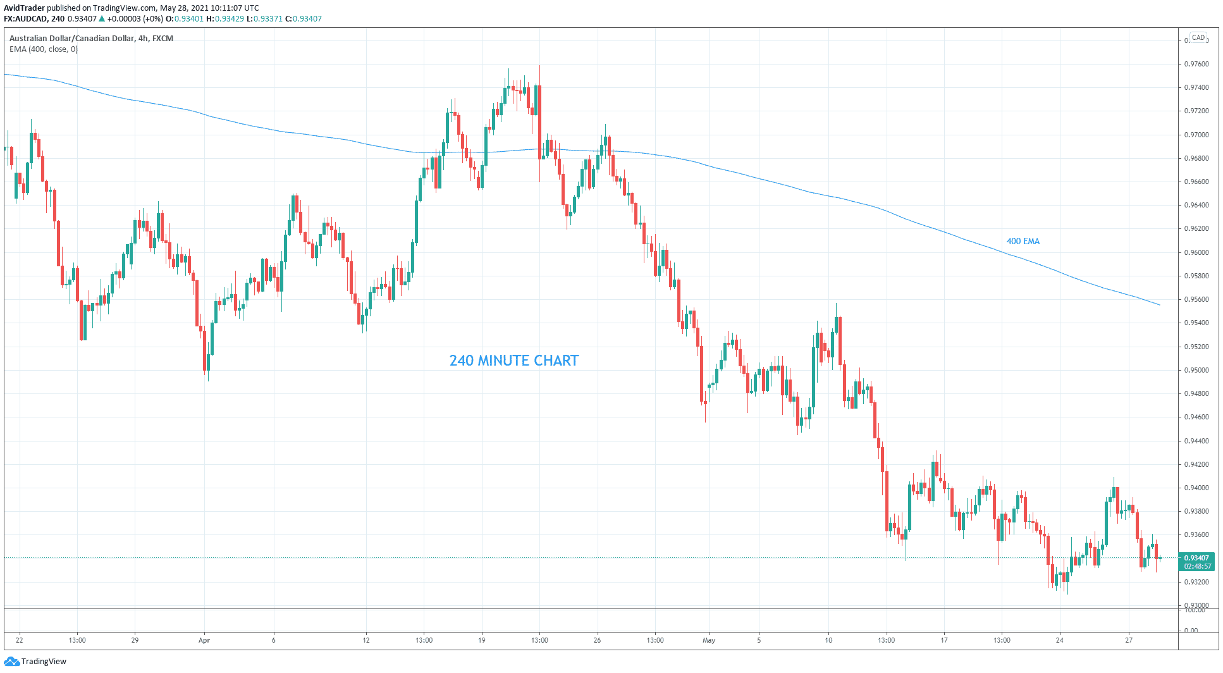Click the FX:AUDCAD symbol text in header
This screenshot has height=673, width=1223.
(25, 19)
